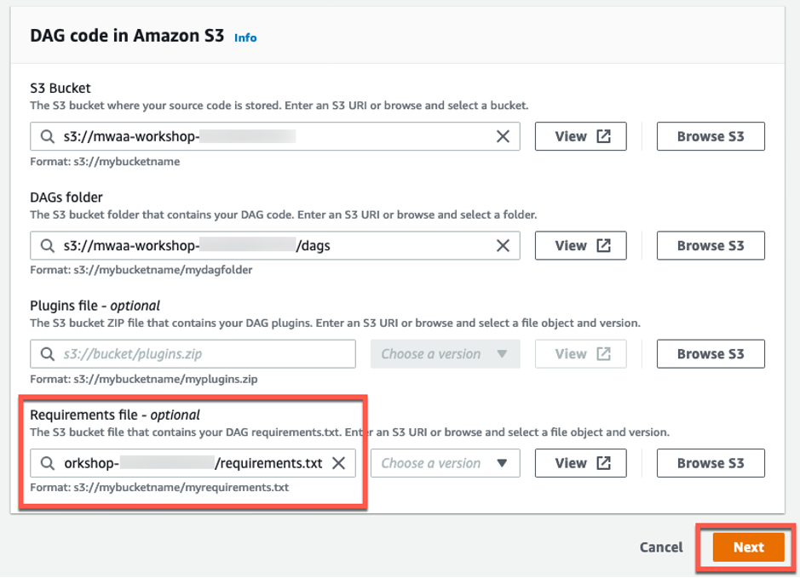This screenshot has height=578, width=800.
Task: Browse S3 for the bucket
Action: (711, 136)
